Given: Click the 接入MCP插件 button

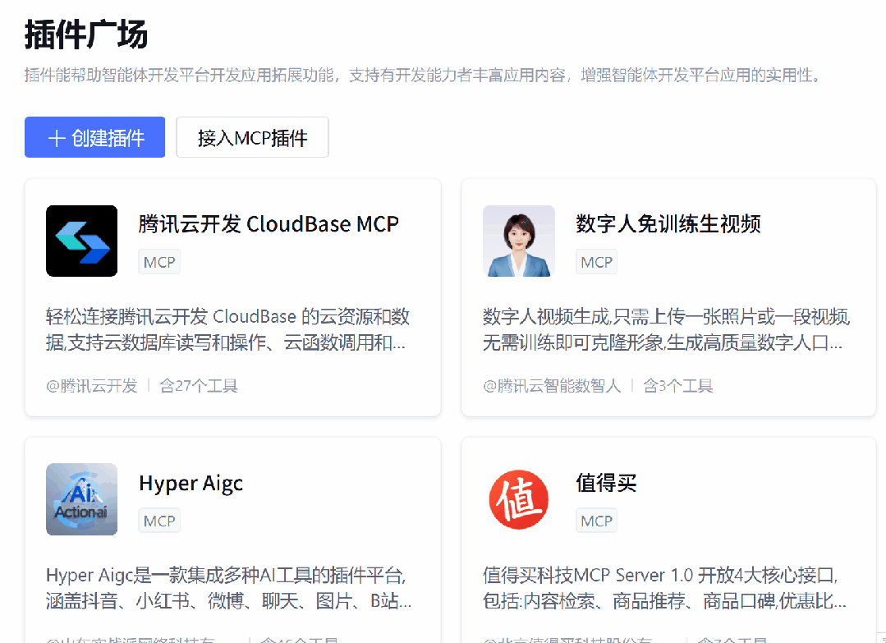Looking at the screenshot, I should [252, 137].
